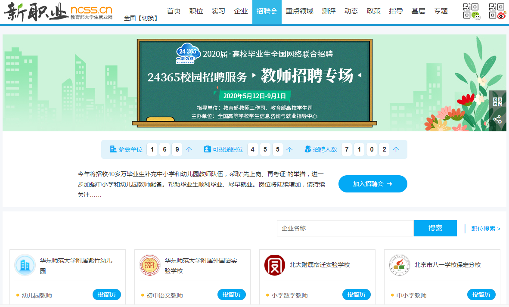Click the 北大附属宿迁实验学校 red logo

275,265
